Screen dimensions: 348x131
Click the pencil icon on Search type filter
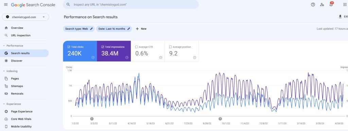coord(91,29)
